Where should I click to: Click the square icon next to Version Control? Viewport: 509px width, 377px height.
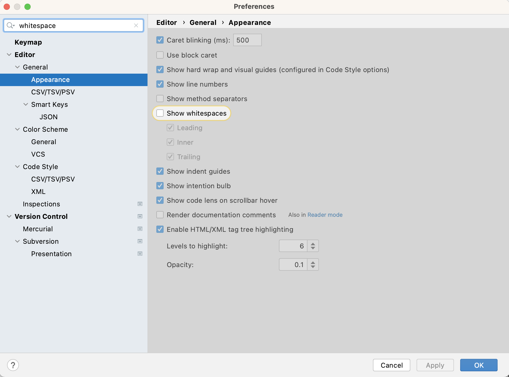coord(140,216)
